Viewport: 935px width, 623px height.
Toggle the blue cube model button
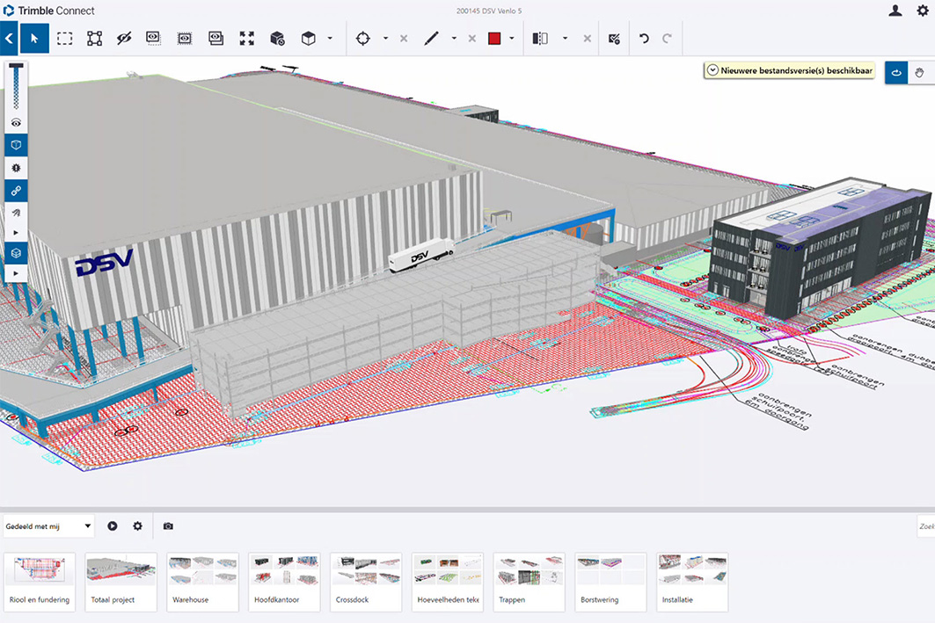(16, 145)
